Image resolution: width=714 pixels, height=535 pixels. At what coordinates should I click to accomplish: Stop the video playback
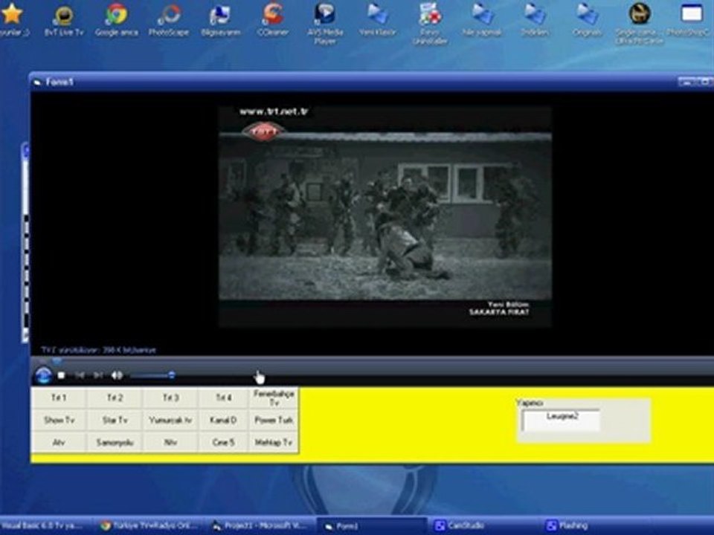[x=62, y=375]
